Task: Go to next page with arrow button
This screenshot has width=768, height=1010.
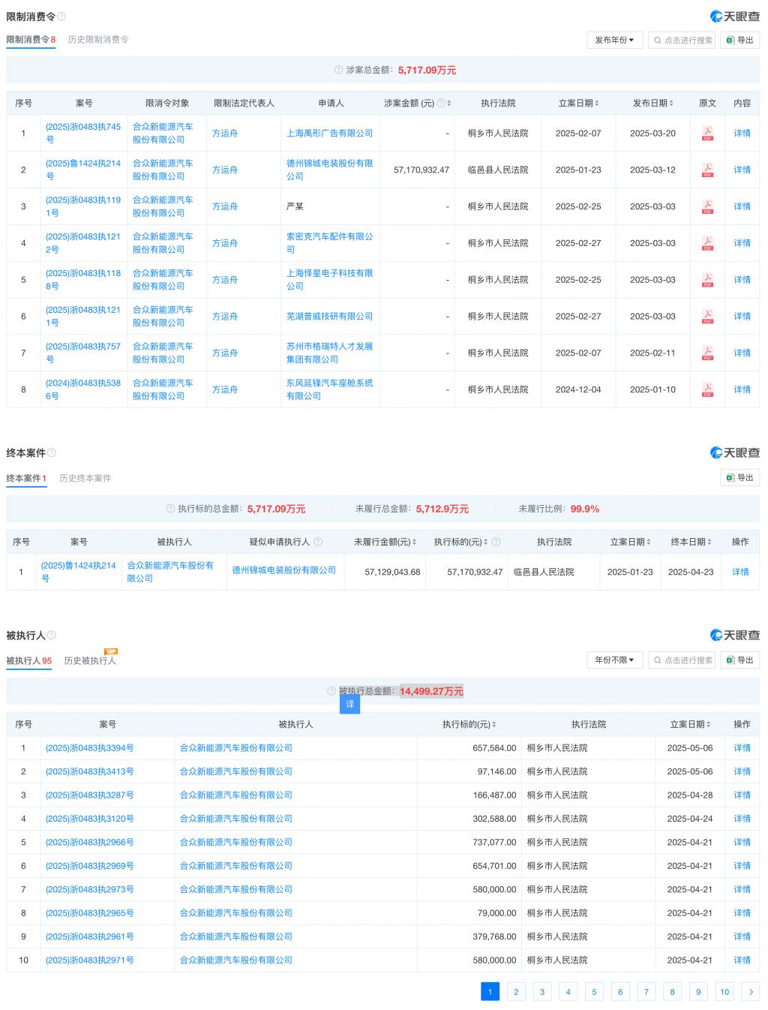Action: tap(751, 991)
